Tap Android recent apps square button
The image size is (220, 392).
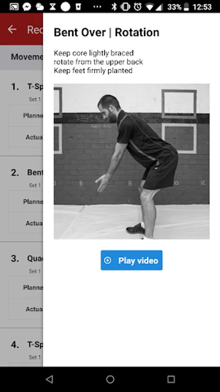click(x=171, y=379)
